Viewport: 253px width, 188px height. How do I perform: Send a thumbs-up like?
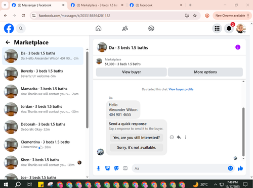(240, 168)
